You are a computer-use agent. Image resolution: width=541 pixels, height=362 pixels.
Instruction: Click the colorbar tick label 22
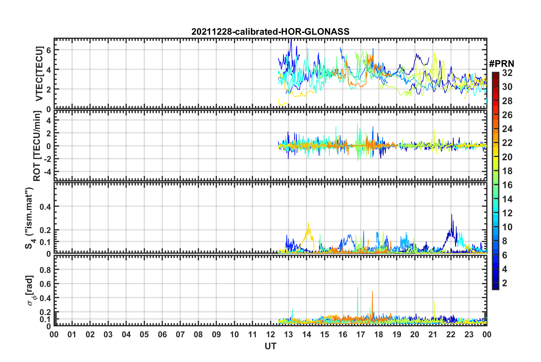[507, 143]
